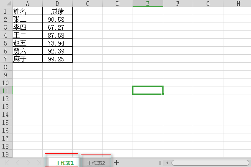Click the score cell 73.94

(57, 43)
